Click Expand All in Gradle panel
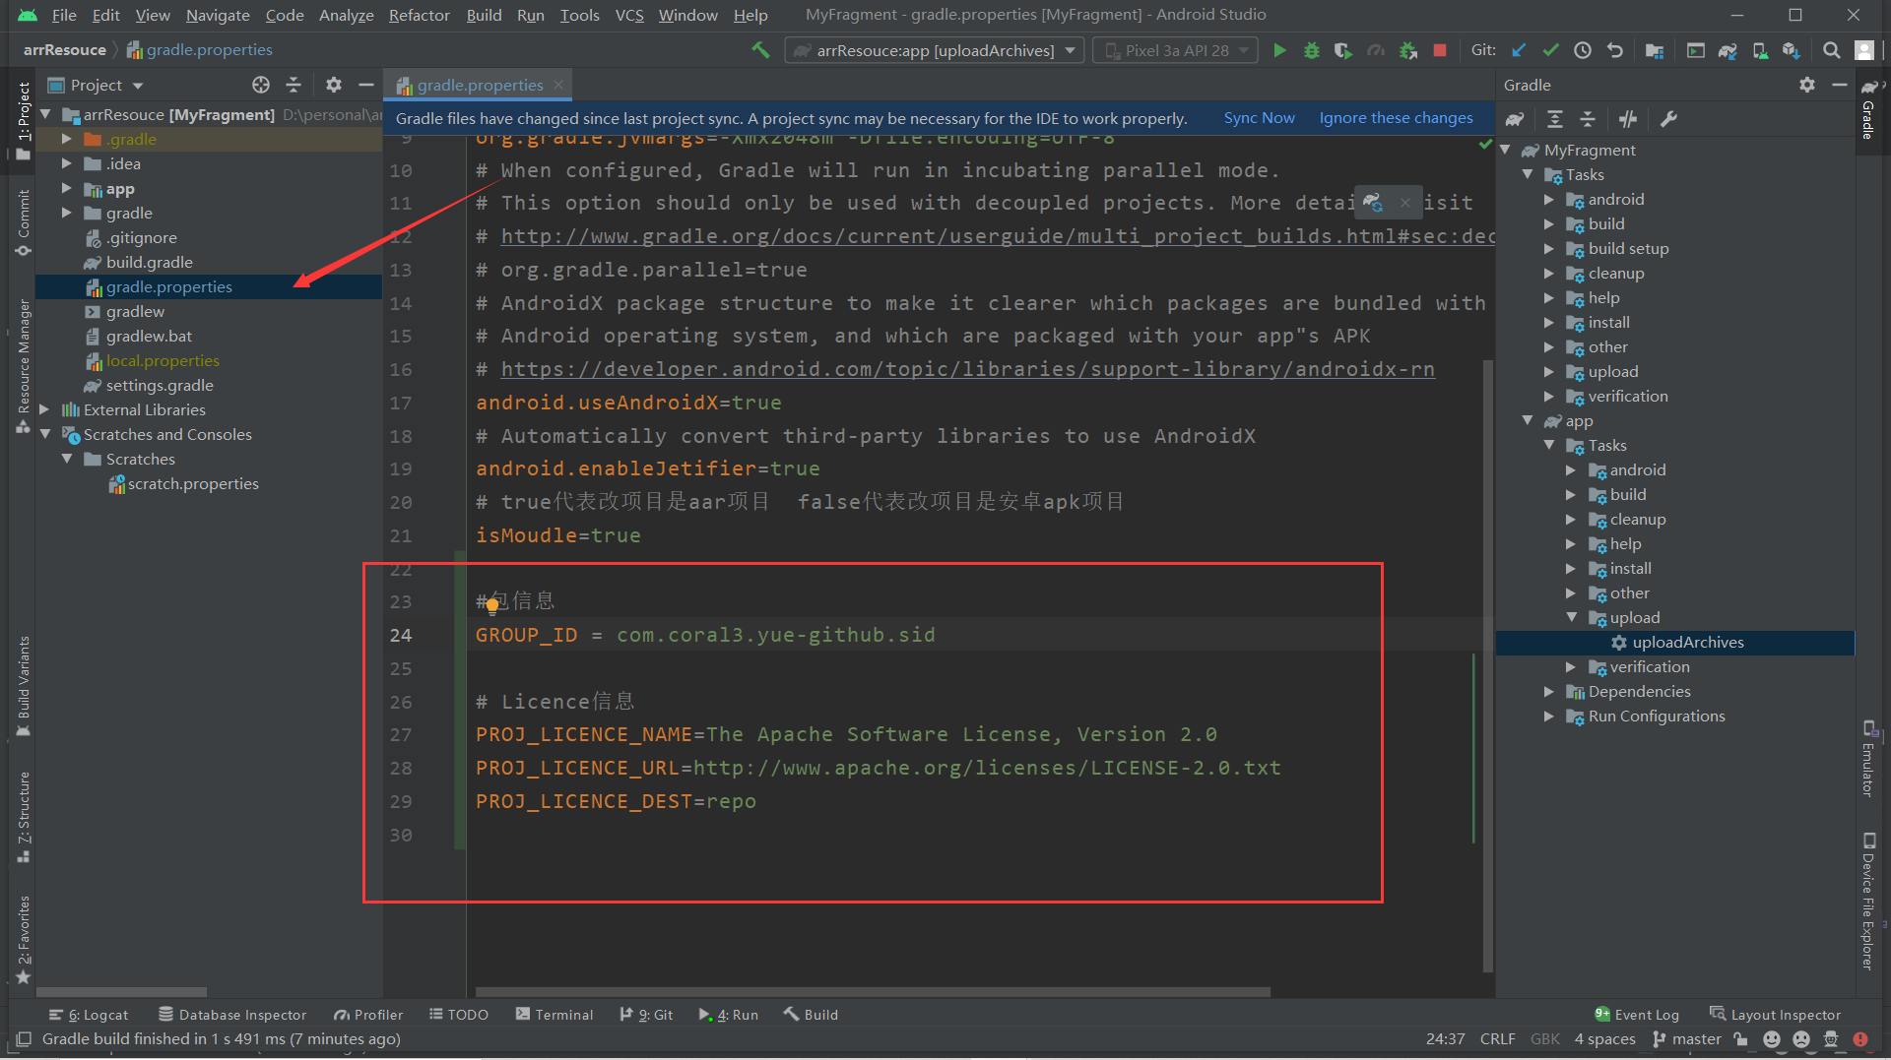 (1555, 119)
